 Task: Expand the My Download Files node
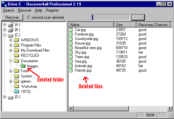click(x=11, y=51)
